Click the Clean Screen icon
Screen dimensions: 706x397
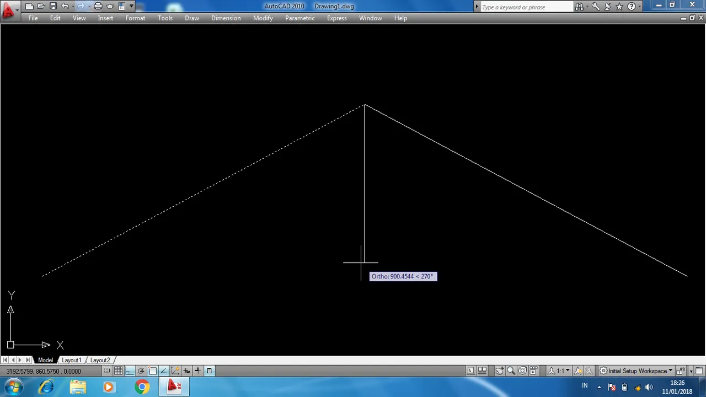coord(699,371)
